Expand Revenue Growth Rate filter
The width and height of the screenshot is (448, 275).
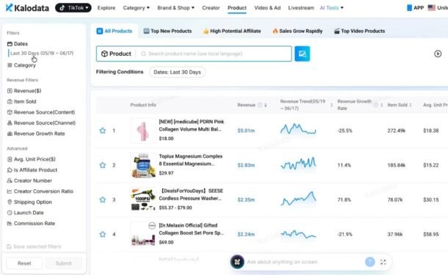coord(36,133)
